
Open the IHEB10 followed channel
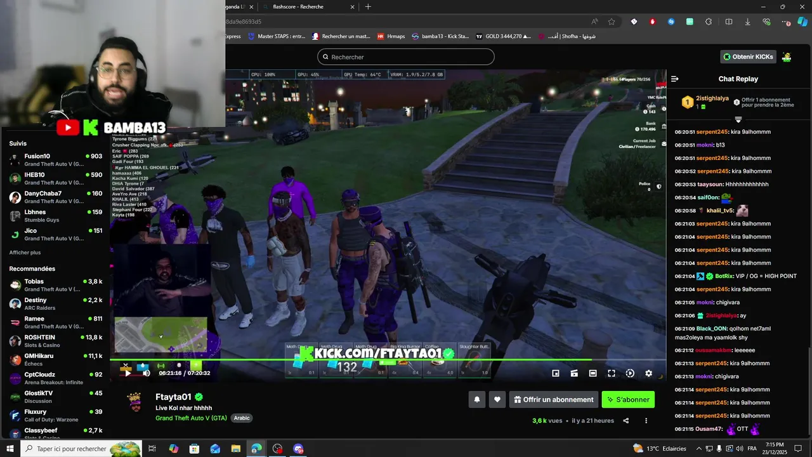click(56, 178)
